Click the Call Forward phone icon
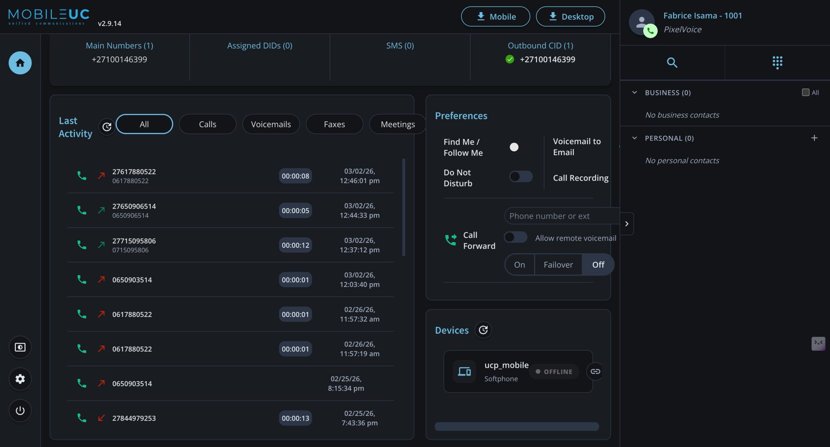The image size is (830, 447). [x=451, y=240]
